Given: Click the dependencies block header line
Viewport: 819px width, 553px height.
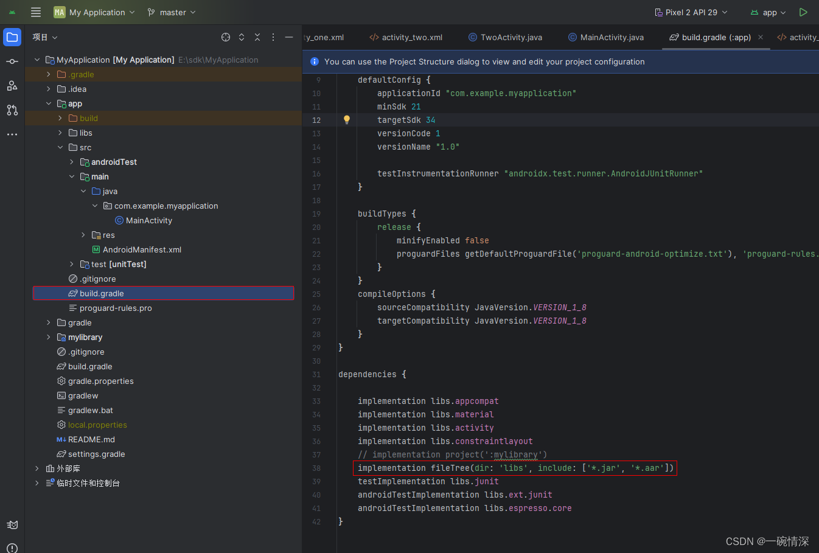Looking at the screenshot, I should click(372, 374).
